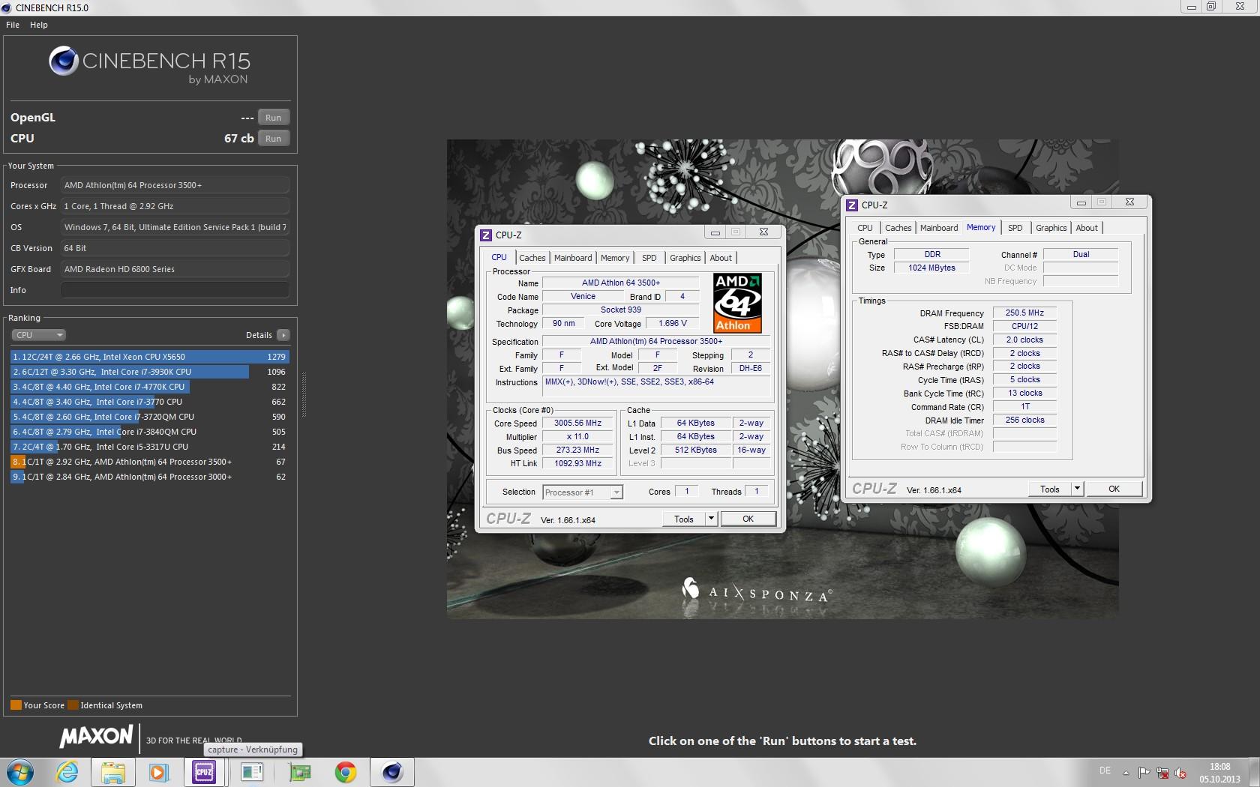The height and width of the screenshot is (787, 1260).
Task: Switch to Caches tab in CPU-Z CPU window
Action: (532, 258)
